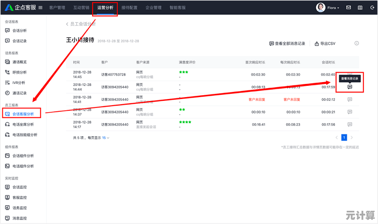Open message record icon for 00:17:59 session
378x224 pixels.
coord(350,87)
